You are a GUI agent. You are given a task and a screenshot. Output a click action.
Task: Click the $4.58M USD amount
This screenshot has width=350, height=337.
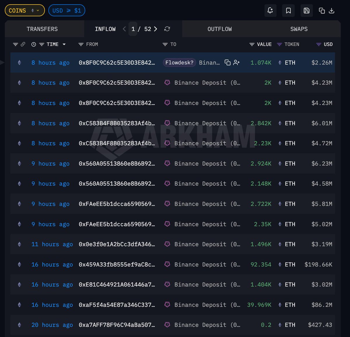click(322, 184)
